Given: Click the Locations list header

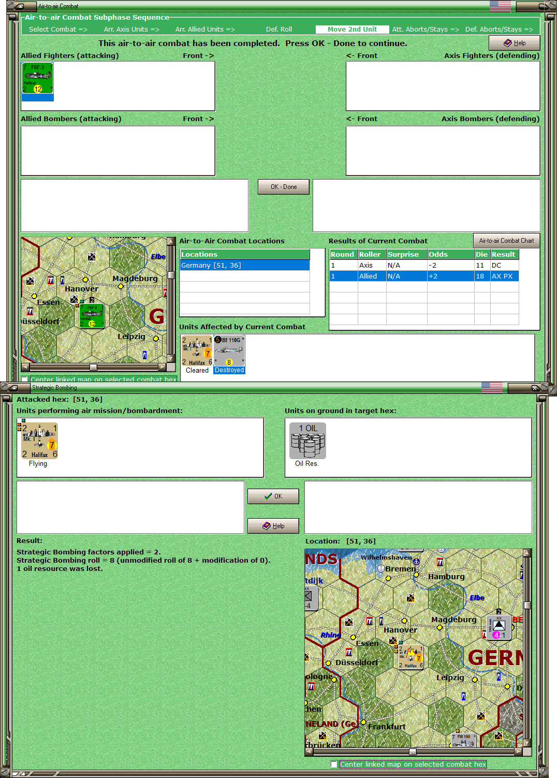Looking at the screenshot, I should click(245, 255).
